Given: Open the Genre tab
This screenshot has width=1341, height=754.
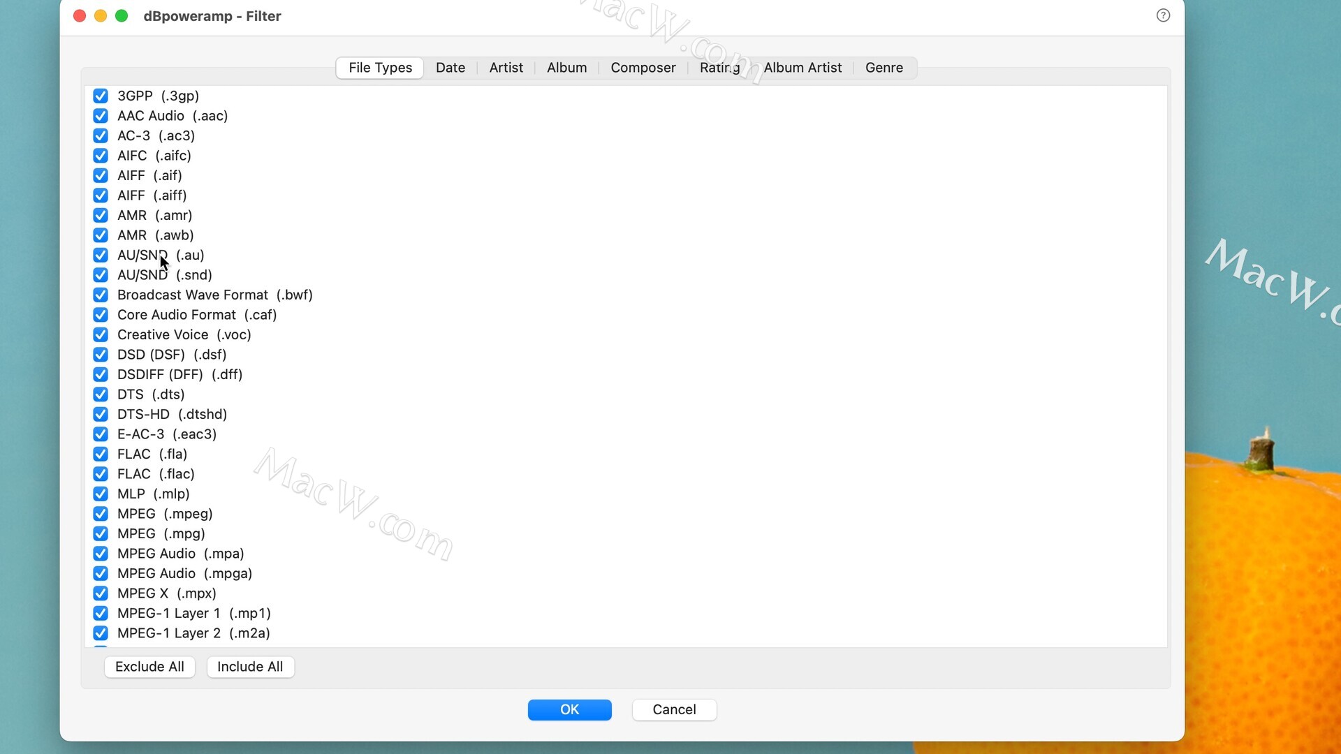Looking at the screenshot, I should pos(884,68).
